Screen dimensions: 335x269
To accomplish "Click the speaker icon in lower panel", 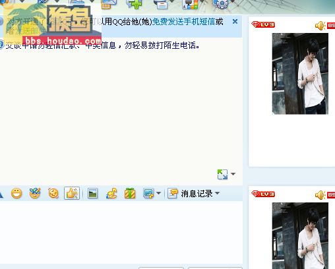I will tap(320, 195).
